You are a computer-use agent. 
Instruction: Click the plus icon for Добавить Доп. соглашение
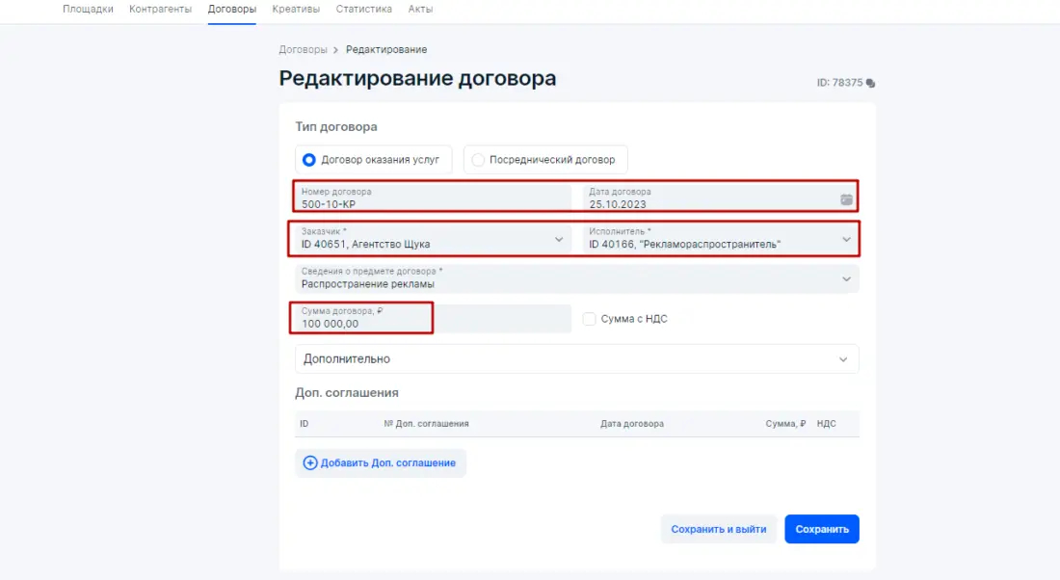pos(310,463)
